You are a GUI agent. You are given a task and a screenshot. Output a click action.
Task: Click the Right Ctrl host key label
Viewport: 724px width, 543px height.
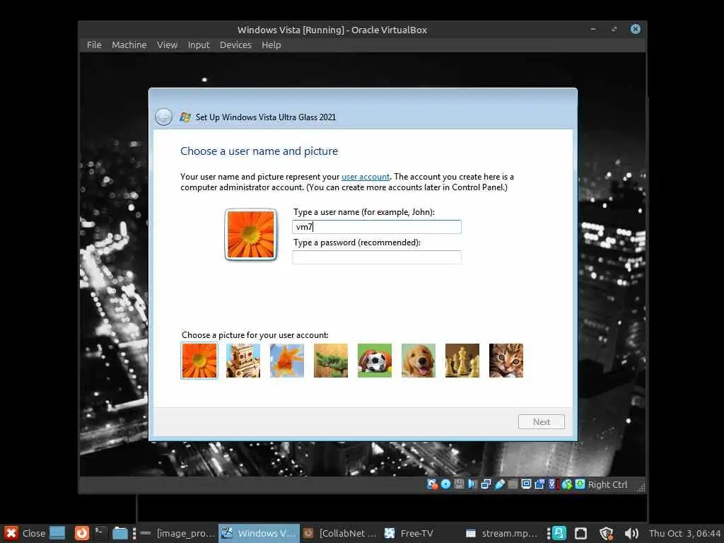pos(607,485)
